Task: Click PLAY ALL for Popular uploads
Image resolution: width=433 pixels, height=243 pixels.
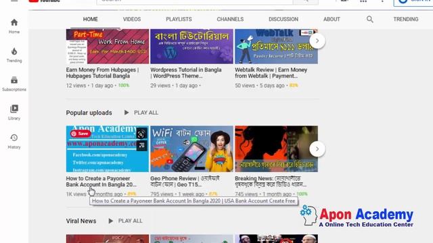Action: click(146, 113)
